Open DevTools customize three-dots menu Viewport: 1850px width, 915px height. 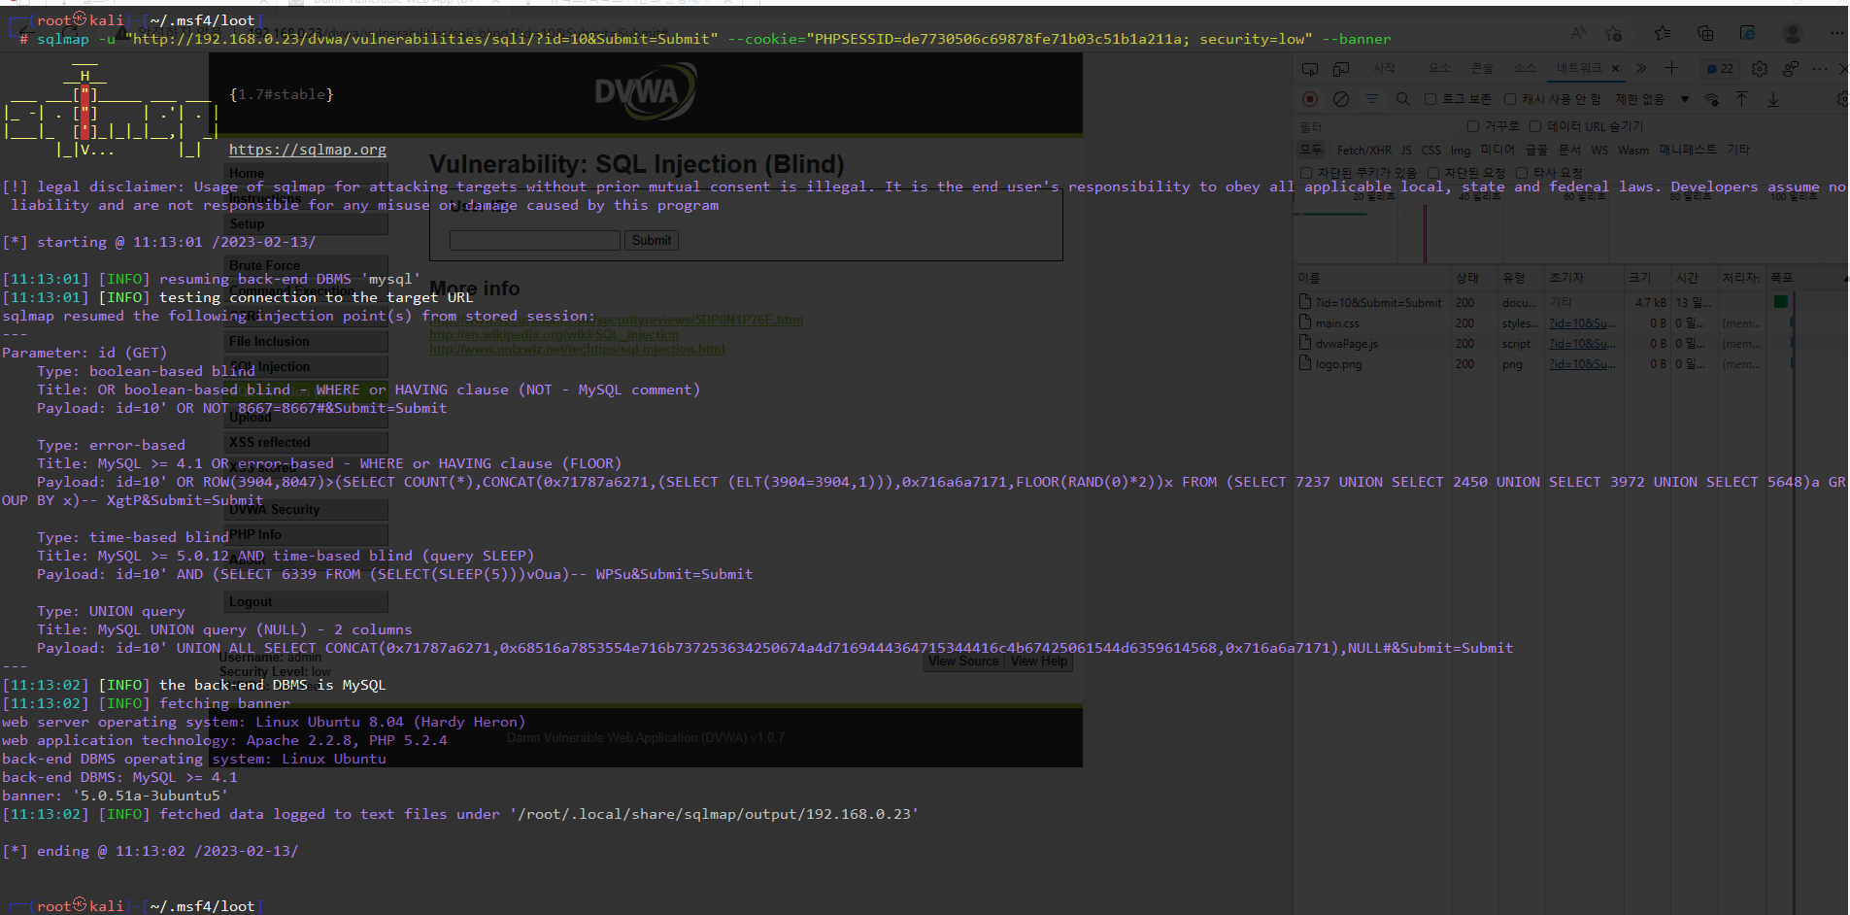[x=1820, y=69]
